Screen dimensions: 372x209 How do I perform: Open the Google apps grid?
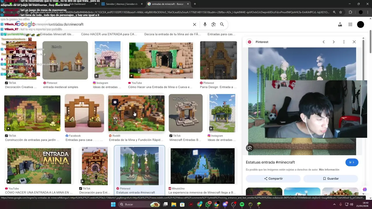[x=350, y=24]
